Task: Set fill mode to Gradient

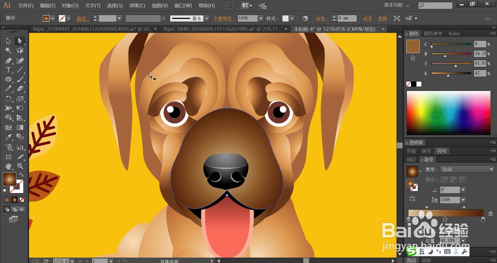Action: 14,200
